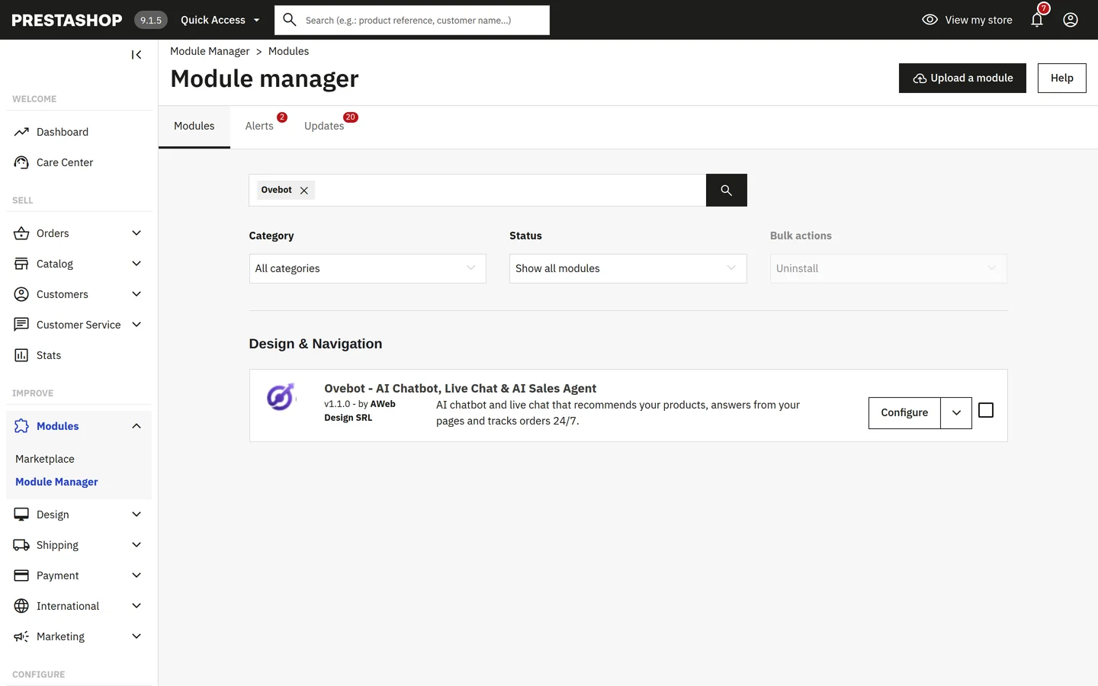Click the Payment card icon
1098x686 pixels.
click(21, 575)
